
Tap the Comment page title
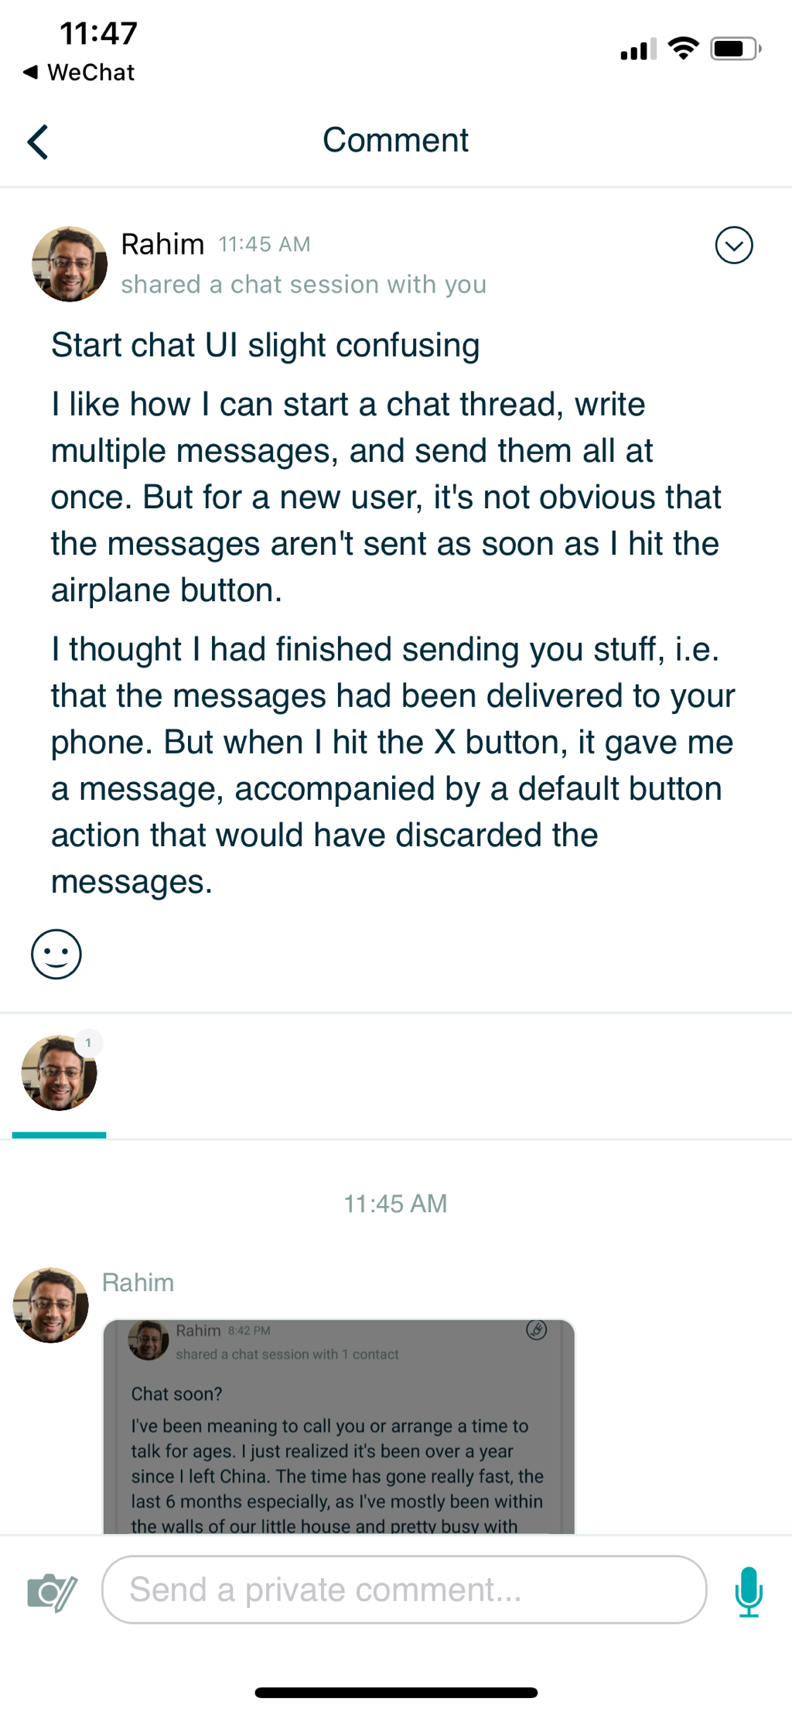tap(395, 140)
